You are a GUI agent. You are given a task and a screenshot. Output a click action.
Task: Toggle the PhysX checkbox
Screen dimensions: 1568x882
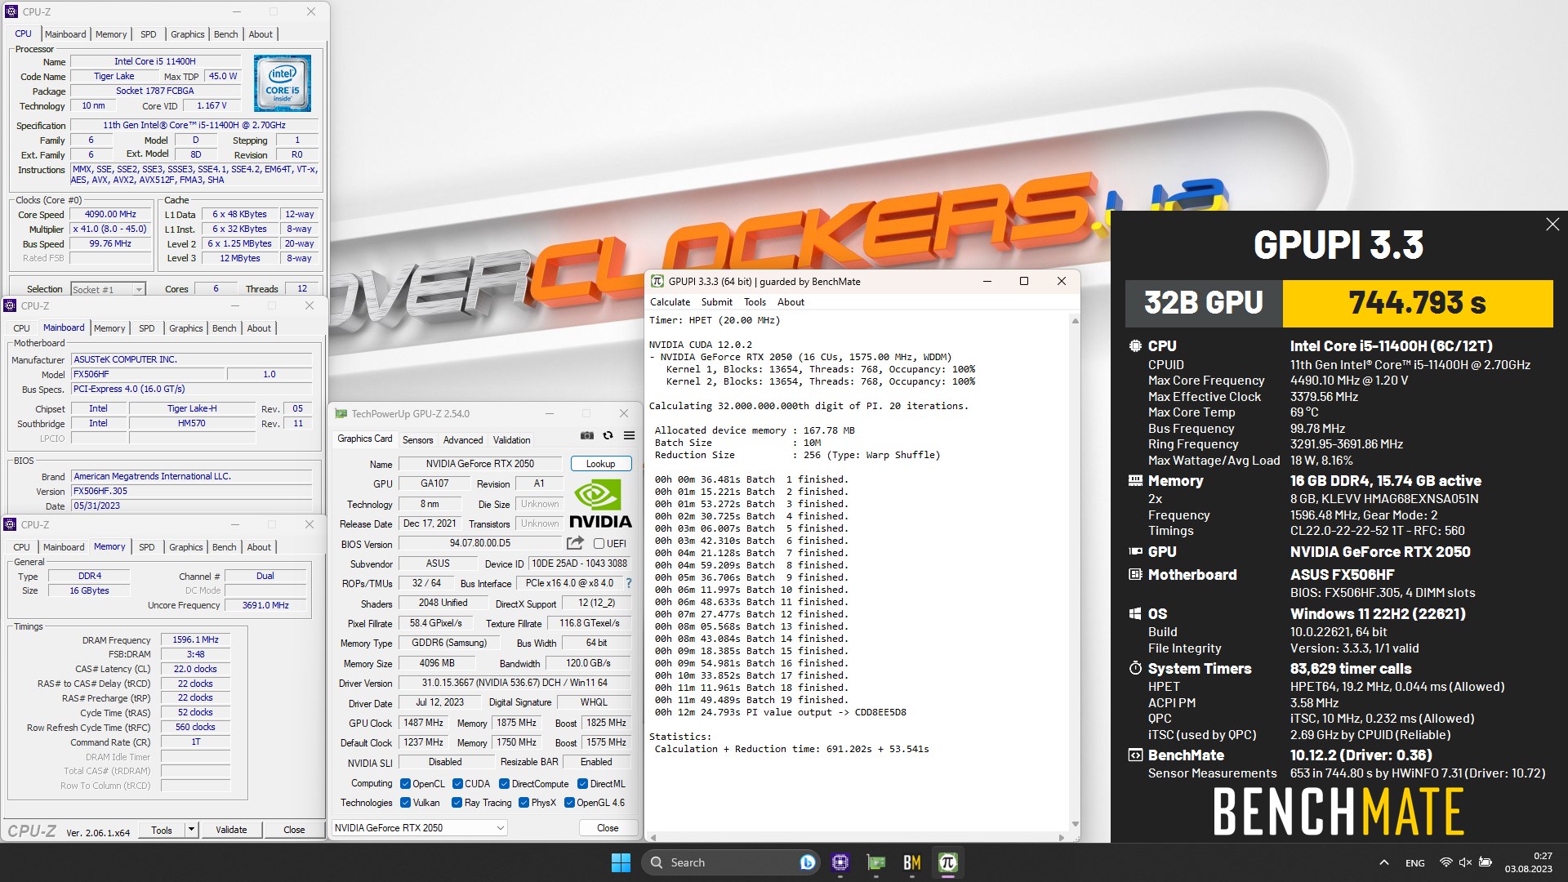(x=523, y=803)
